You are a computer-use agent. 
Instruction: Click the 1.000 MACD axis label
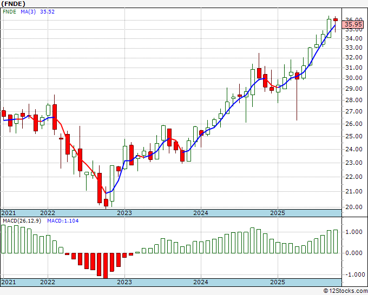coord(354,232)
